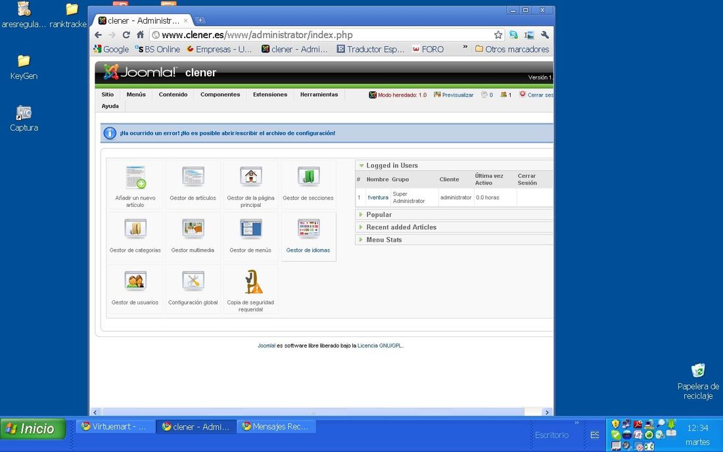Viewport: 723px width, 452px height.
Task: Expand the Popular panel
Action: [x=361, y=215]
